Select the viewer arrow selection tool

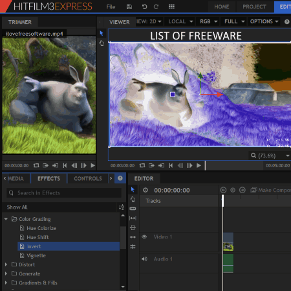tap(102, 34)
